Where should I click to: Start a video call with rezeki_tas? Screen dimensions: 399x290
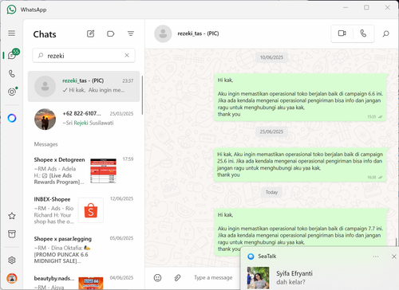342,33
